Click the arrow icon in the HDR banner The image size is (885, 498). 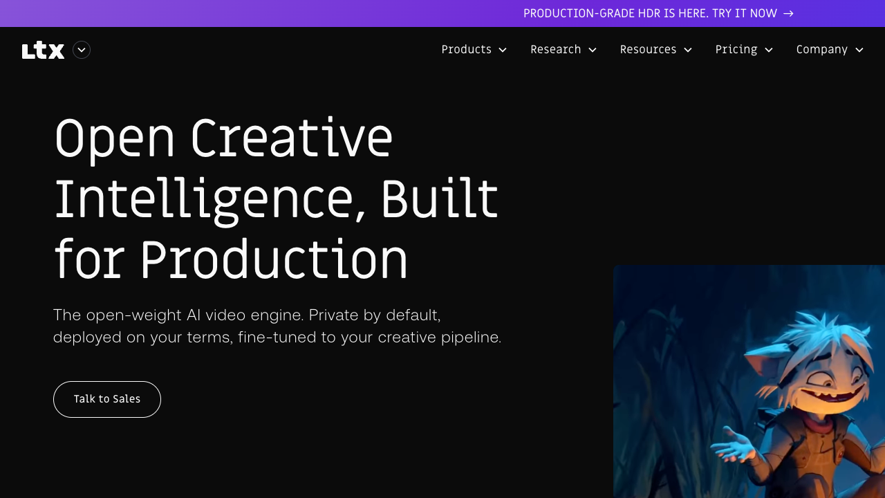click(x=788, y=13)
